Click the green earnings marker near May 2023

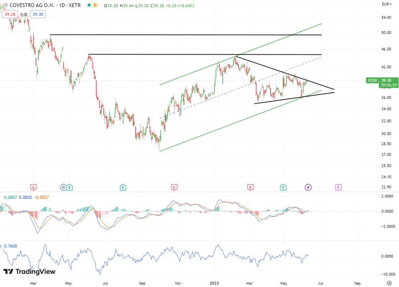coord(283,187)
